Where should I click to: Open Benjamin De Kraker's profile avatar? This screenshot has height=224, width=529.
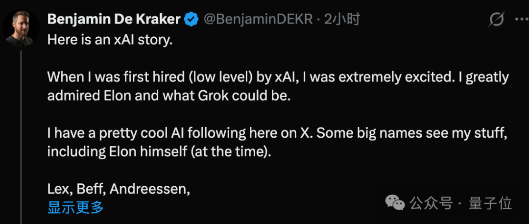pyautogui.click(x=20, y=28)
